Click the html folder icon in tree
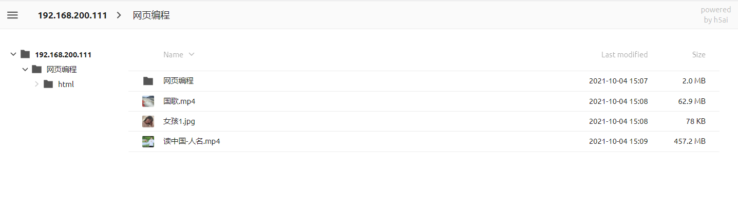 point(48,84)
